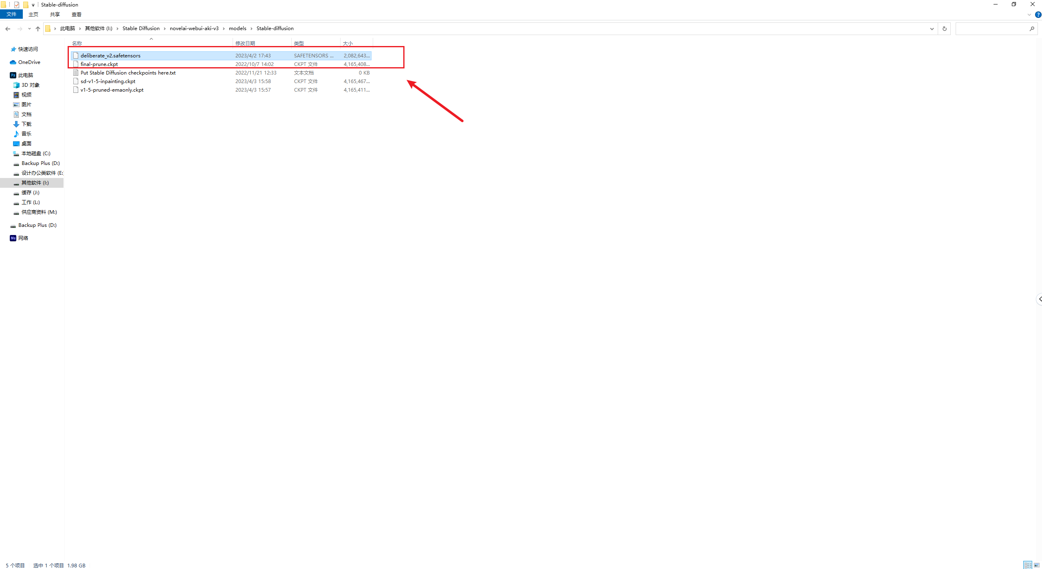Click the Up one level arrow
This screenshot has width=1042, height=569.
[x=38, y=29]
